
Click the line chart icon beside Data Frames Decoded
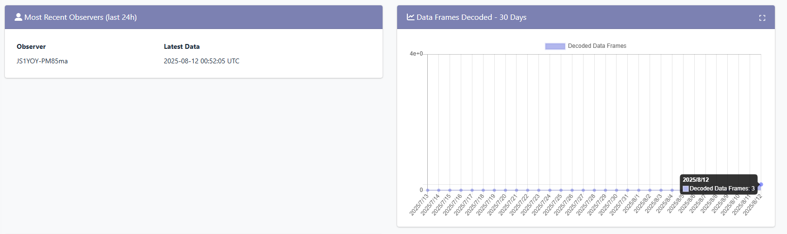coord(411,17)
